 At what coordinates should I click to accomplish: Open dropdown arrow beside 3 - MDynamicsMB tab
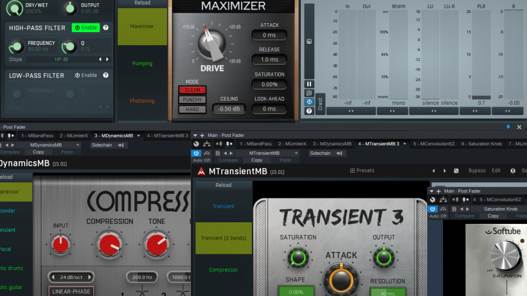(139, 136)
